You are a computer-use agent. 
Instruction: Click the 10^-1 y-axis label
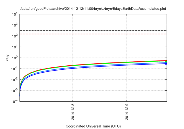pos(15,69)
